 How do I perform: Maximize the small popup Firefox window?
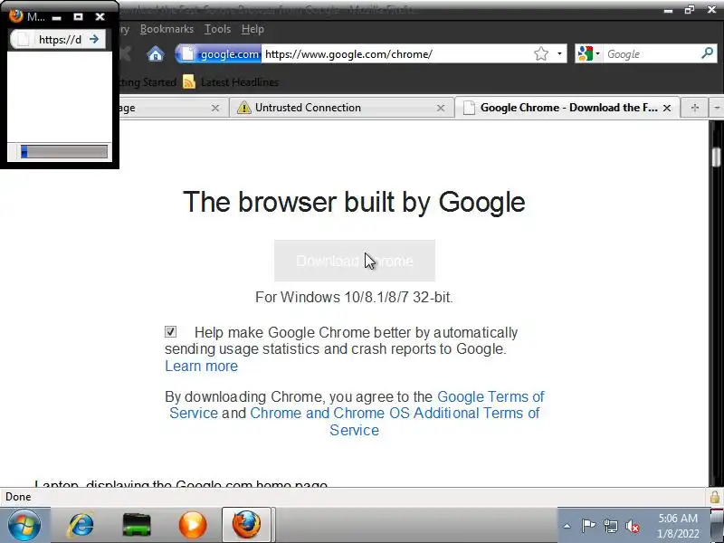tap(78, 16)
